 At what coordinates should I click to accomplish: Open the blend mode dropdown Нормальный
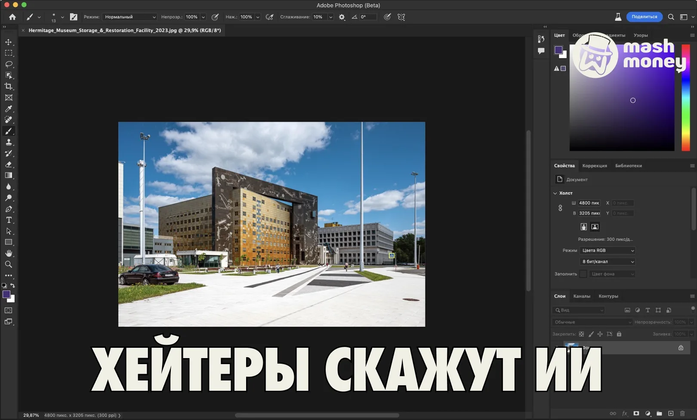(130, 17)
